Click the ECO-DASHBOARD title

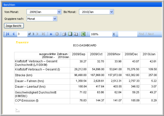[x=85, y=46]
